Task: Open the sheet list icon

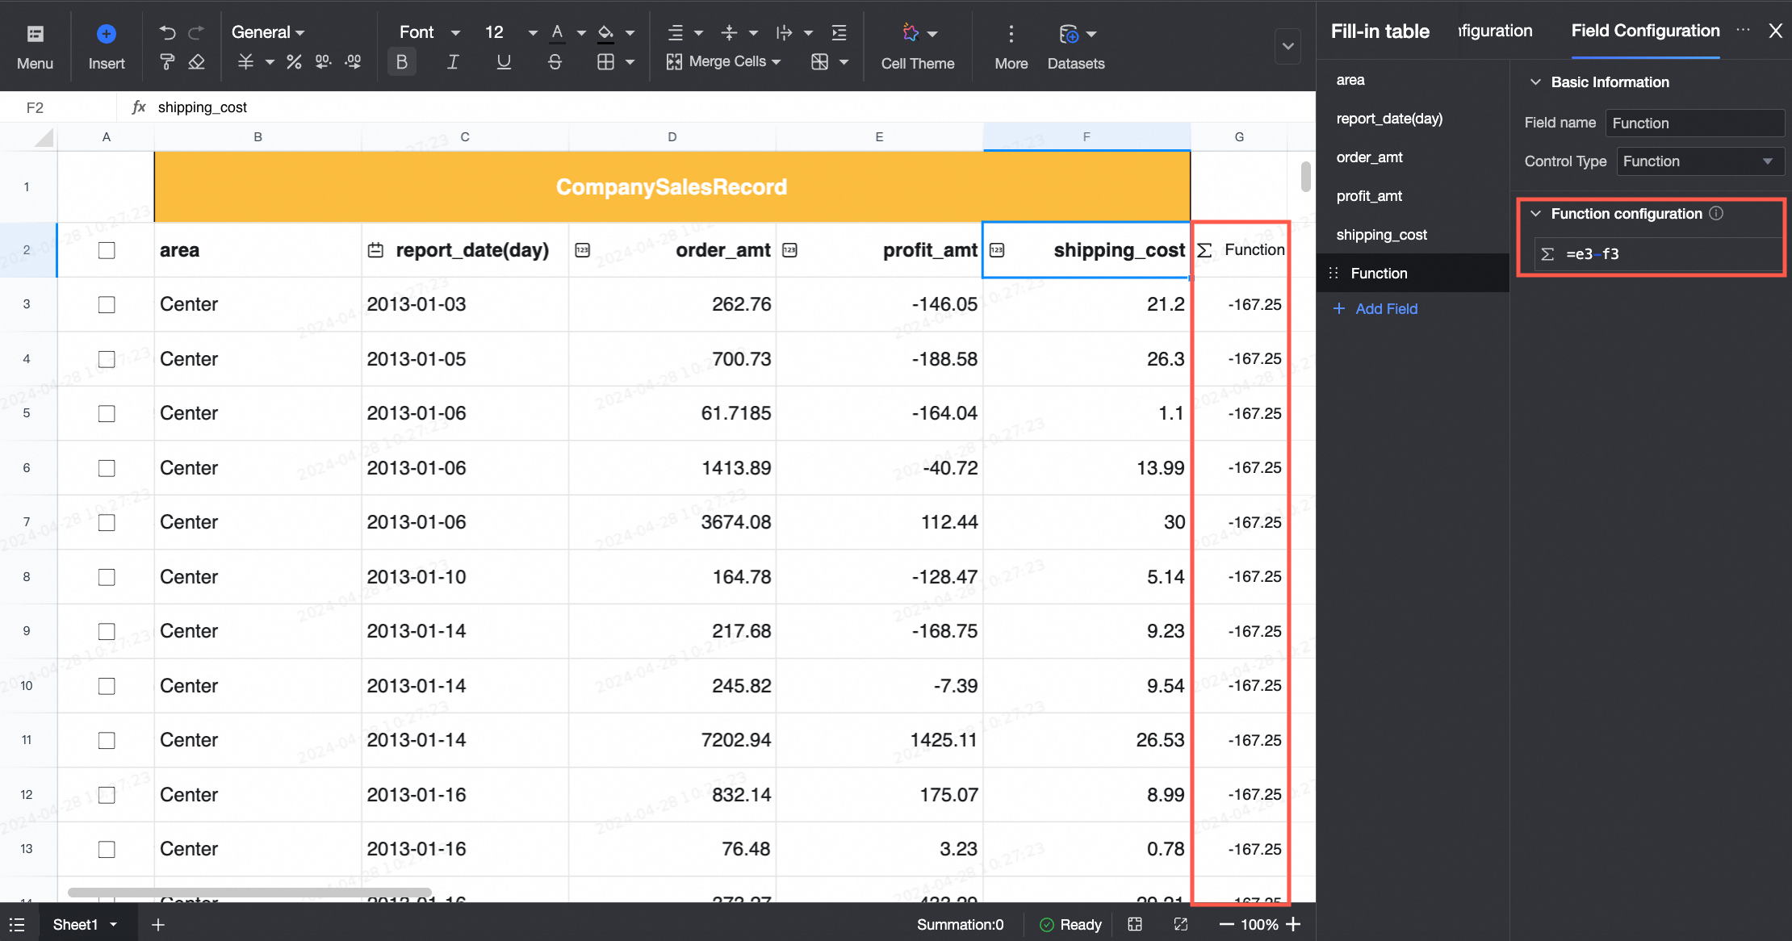Action: (17, 924)
